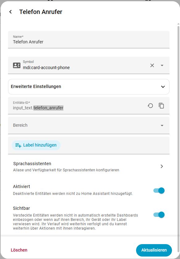Image resolution: width=180 pixels, height=259 pixels.
Task: Click the Aktualisieren button
Action: [154, 250]
